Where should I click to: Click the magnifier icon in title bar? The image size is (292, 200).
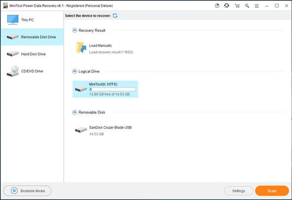[247, 6]
